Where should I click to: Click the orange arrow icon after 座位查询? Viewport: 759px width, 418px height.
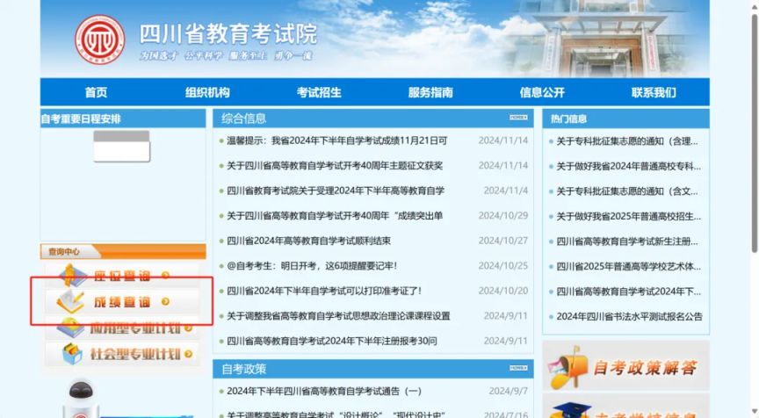tap(165, 275)
